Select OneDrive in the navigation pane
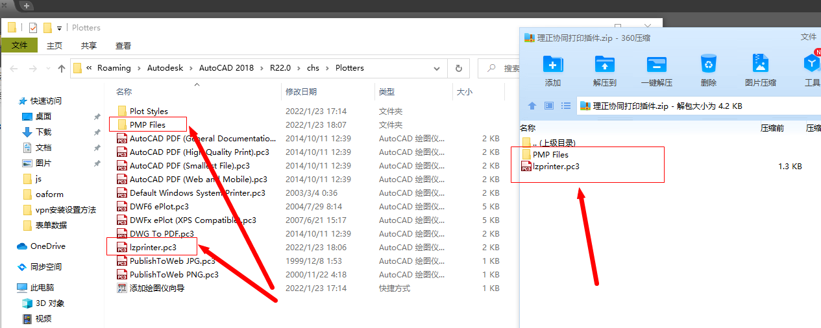This screenshot has height=328, width=821. [x=47, y=246]
